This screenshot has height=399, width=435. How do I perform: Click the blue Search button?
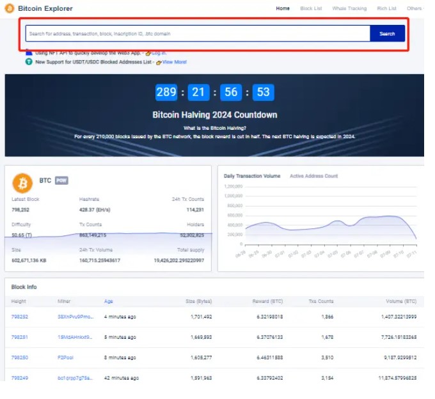click(x=387, y=33)
